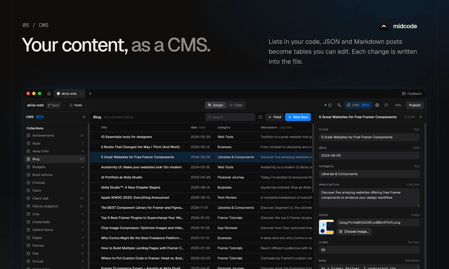Viewport: 449px width, 269px height.
Task: Click the cover image thumbnail
Action: (x=326, y=227)
